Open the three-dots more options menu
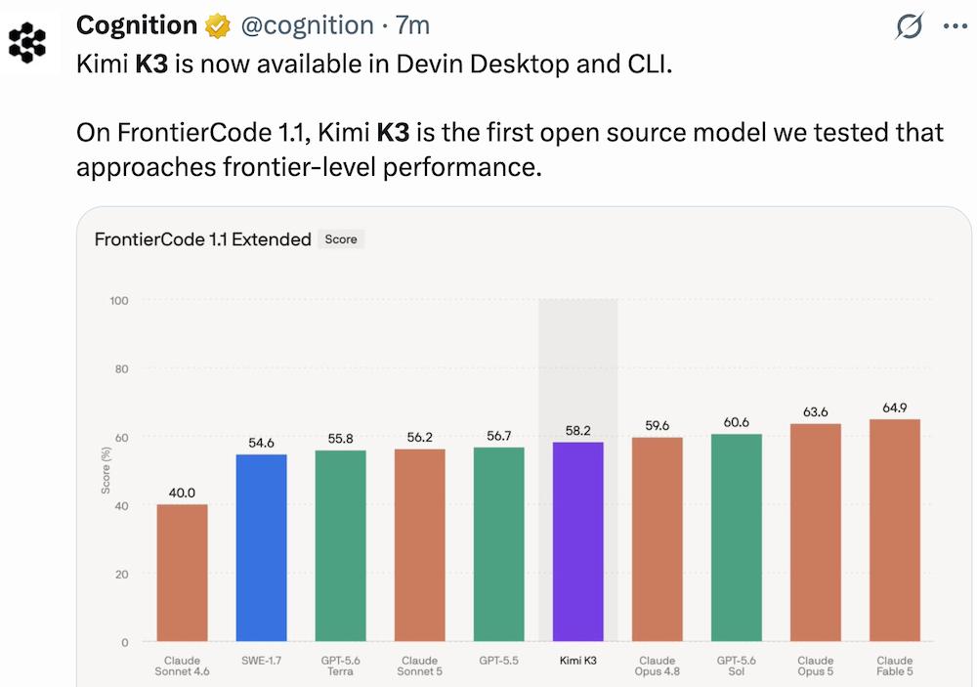Viewport: 977px width, 687px height. click(956, 26)
